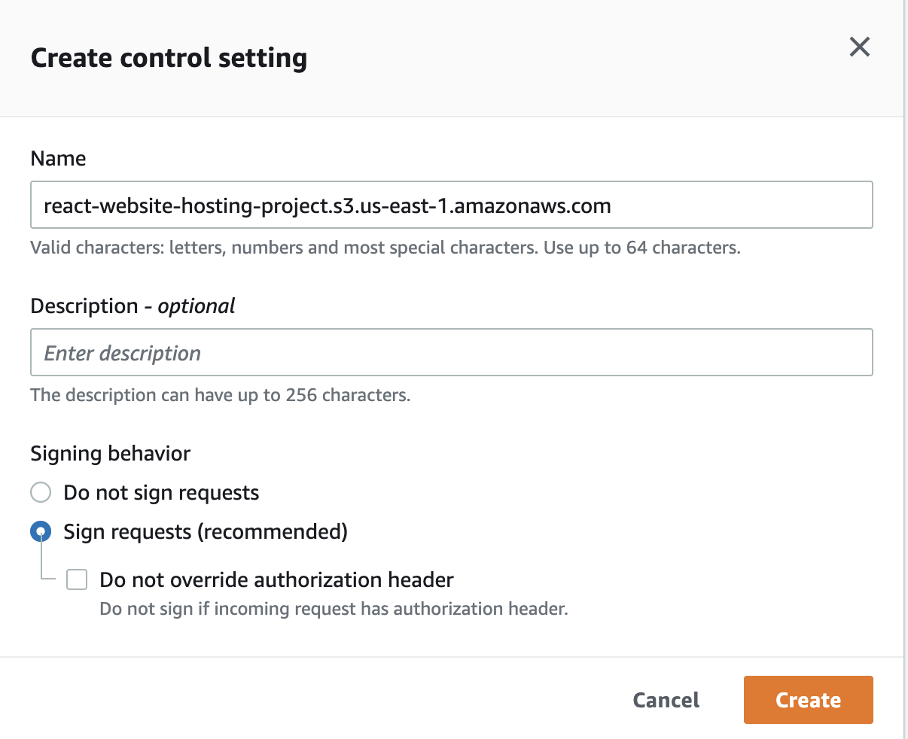Focus the Description optional text box
The height and width of the screenshot is (739, 908).
click(450, 352)
